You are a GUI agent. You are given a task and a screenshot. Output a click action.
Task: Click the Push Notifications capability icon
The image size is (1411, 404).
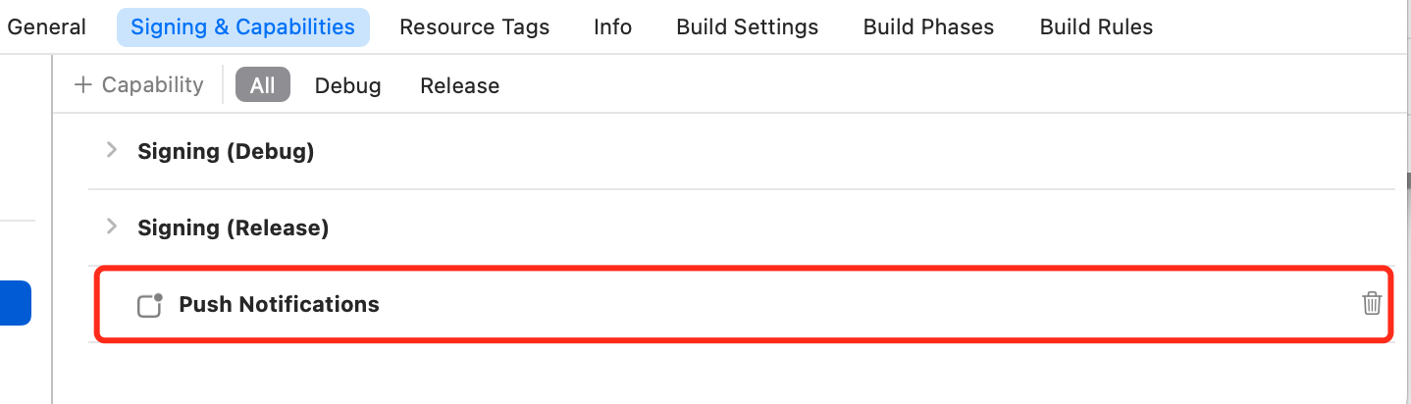pos(149,305)
